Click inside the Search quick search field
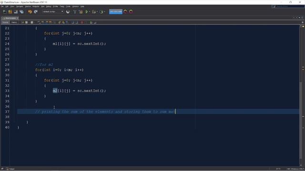Screen dimensions: 305x171 288,6
